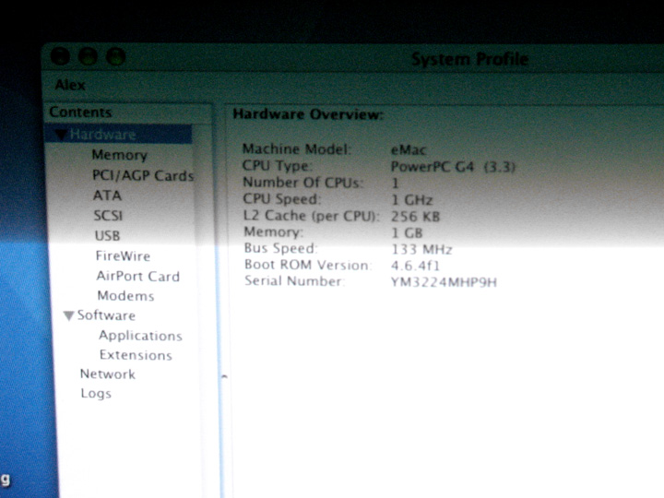Viewport: 664px width, 498px height.
Task: Select AirPort Card entry
Action: tap(138, 276)
